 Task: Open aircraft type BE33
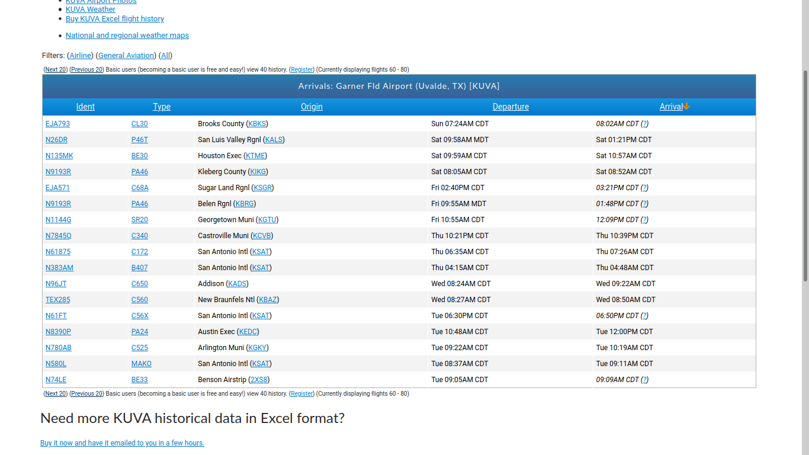point(140,380)
